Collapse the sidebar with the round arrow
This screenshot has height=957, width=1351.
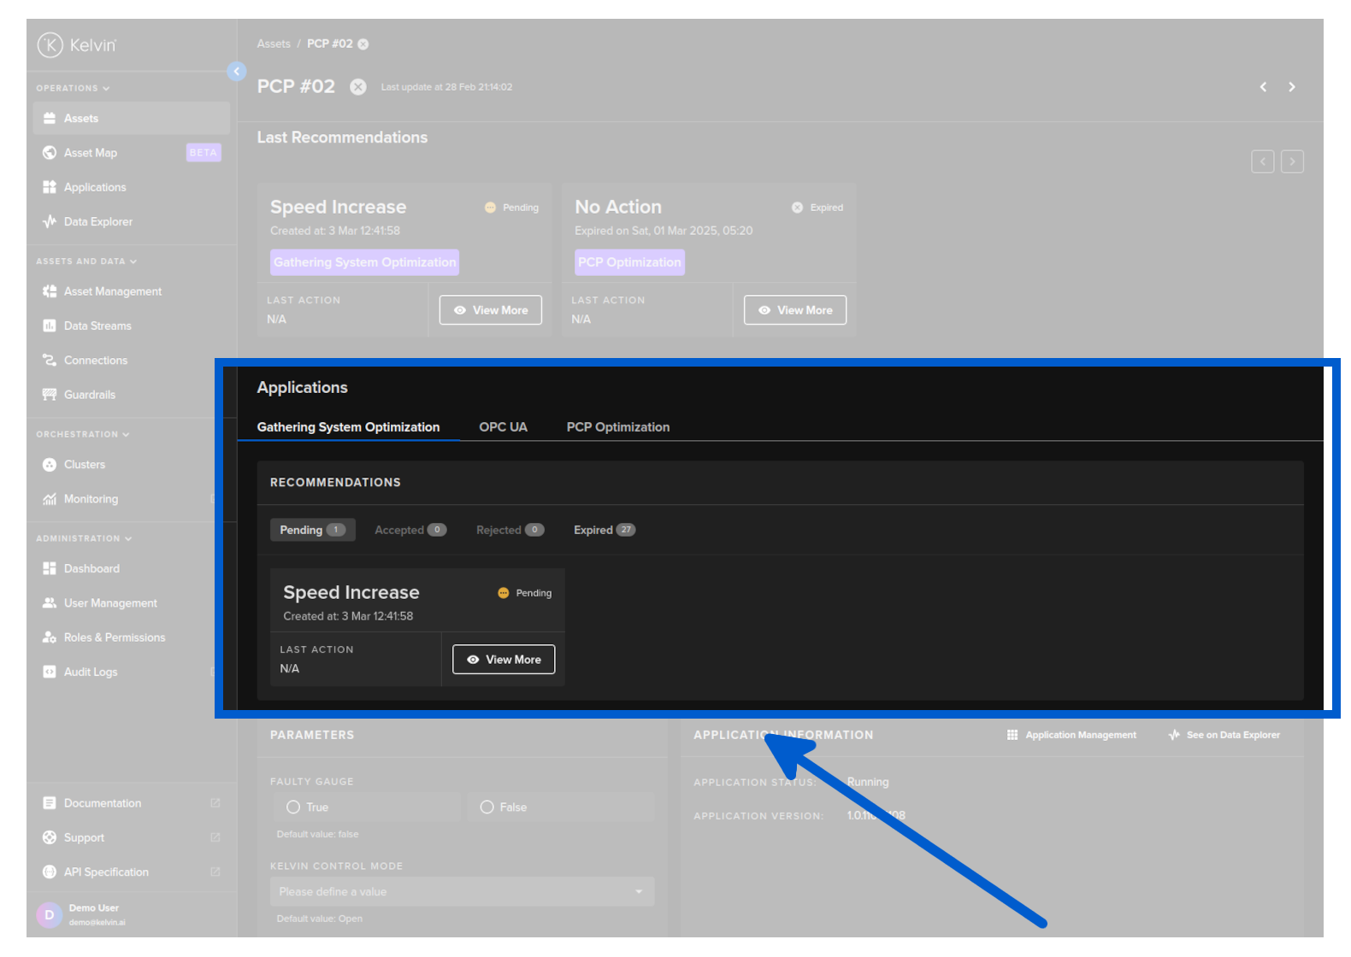pyautogui.click(x=237, y=72)
